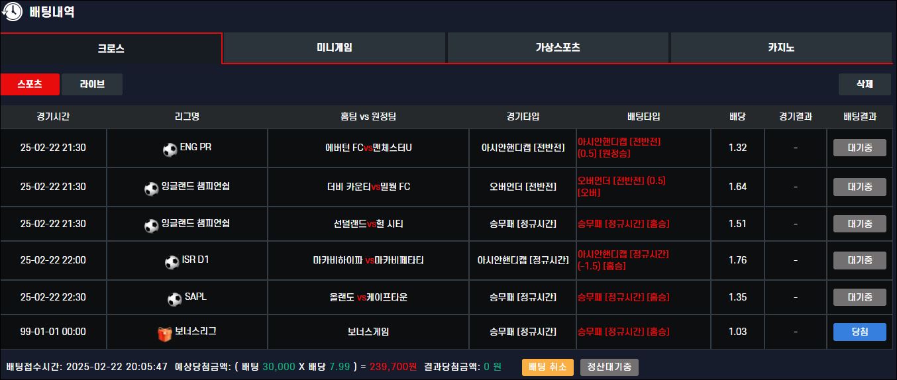This screenshot has height=380, width=897.
Task: Click the 정산대기중 status button
Action: pos(609,367)
